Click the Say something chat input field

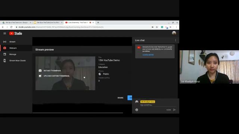coord(158,105)
